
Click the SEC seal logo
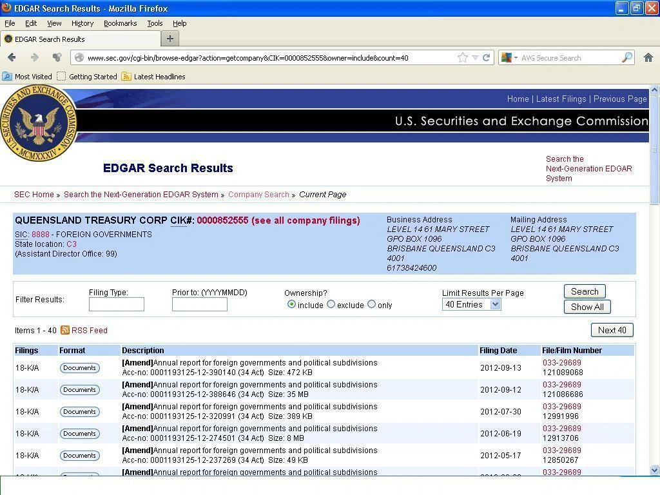tap(38, 123)
